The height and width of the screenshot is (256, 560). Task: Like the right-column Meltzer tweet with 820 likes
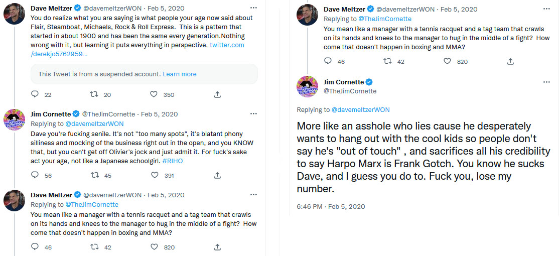pyautogui.click(x=447, y=61)
